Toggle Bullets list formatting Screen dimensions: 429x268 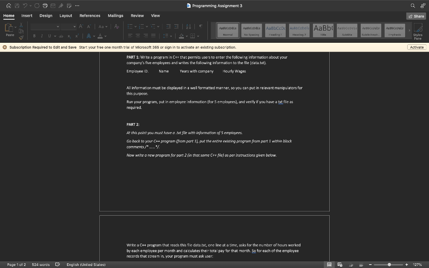[131, 26]
